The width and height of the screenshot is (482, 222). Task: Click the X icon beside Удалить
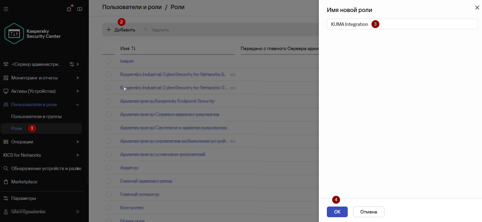(146, 30)
